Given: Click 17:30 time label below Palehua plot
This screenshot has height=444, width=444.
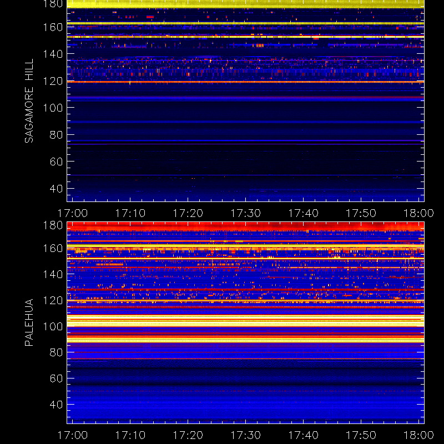Looking at the screenshot, I should click(x=245, y=435).
